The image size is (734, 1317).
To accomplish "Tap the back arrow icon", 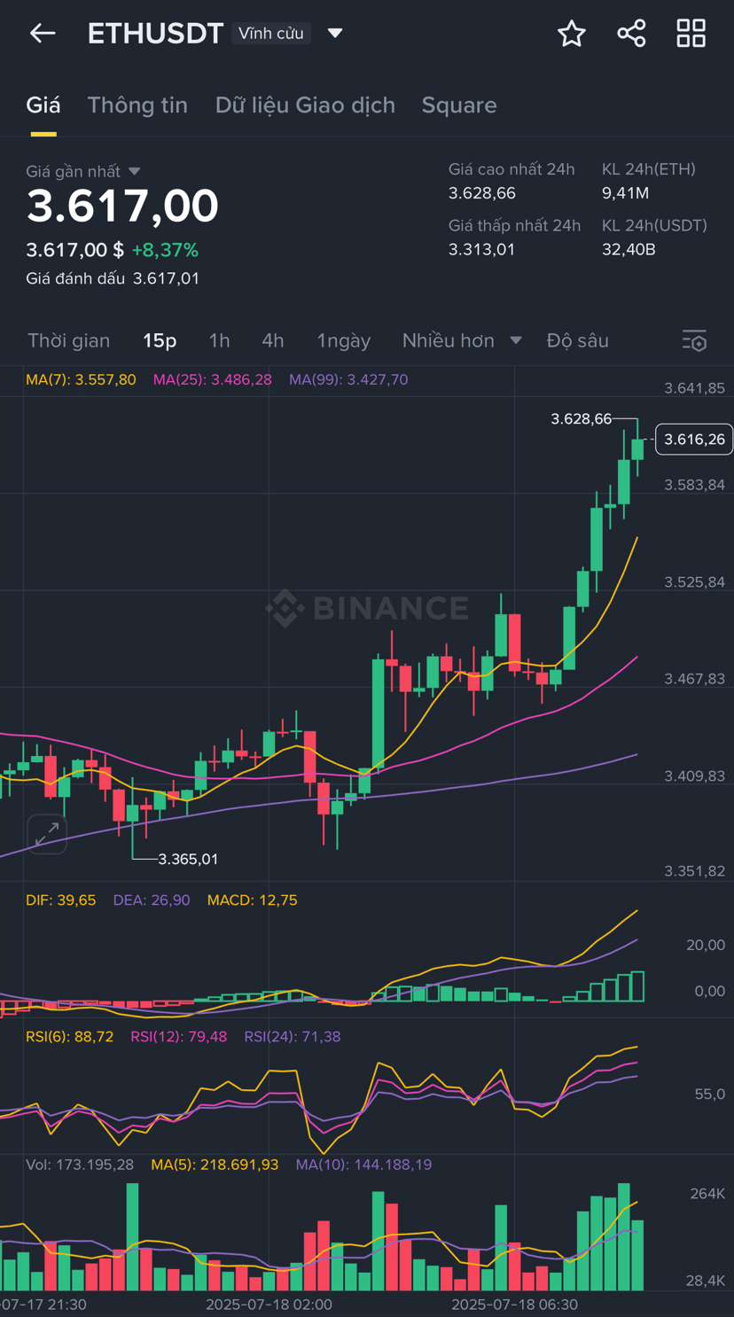I will (43, 34).
